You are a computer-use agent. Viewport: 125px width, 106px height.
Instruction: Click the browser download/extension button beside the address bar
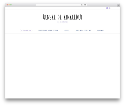point(85,5)
